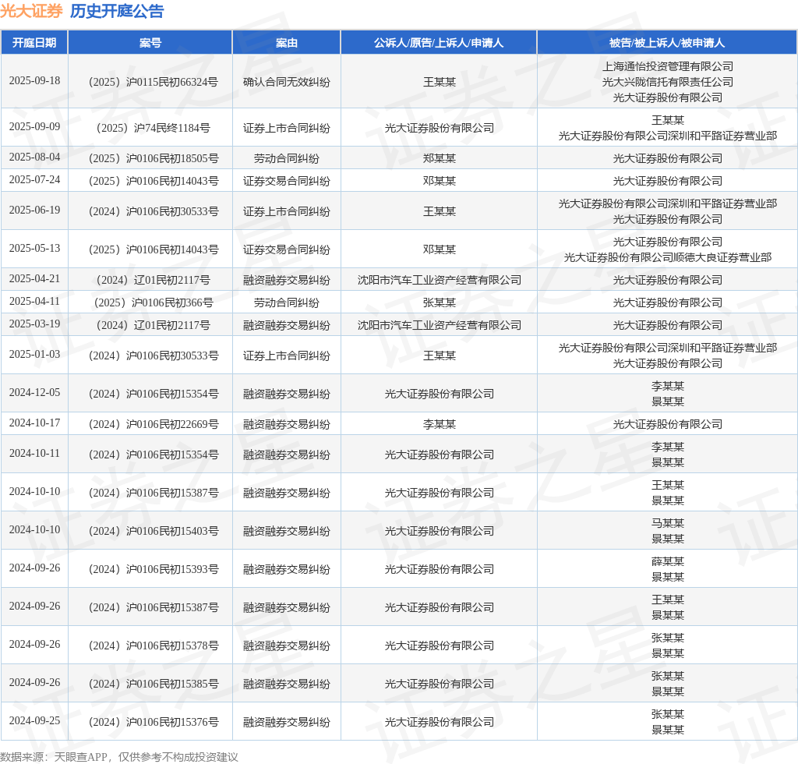The width and height of the screenshot is (798, 764).
Task: Select case number (2024)沪0106民初15393号
Action: pyautogui.click(x=154, y=569)
